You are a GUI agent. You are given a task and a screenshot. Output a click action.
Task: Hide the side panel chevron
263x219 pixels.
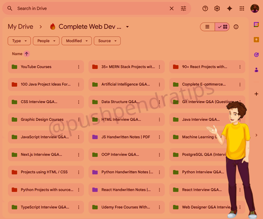pos(256,135)
